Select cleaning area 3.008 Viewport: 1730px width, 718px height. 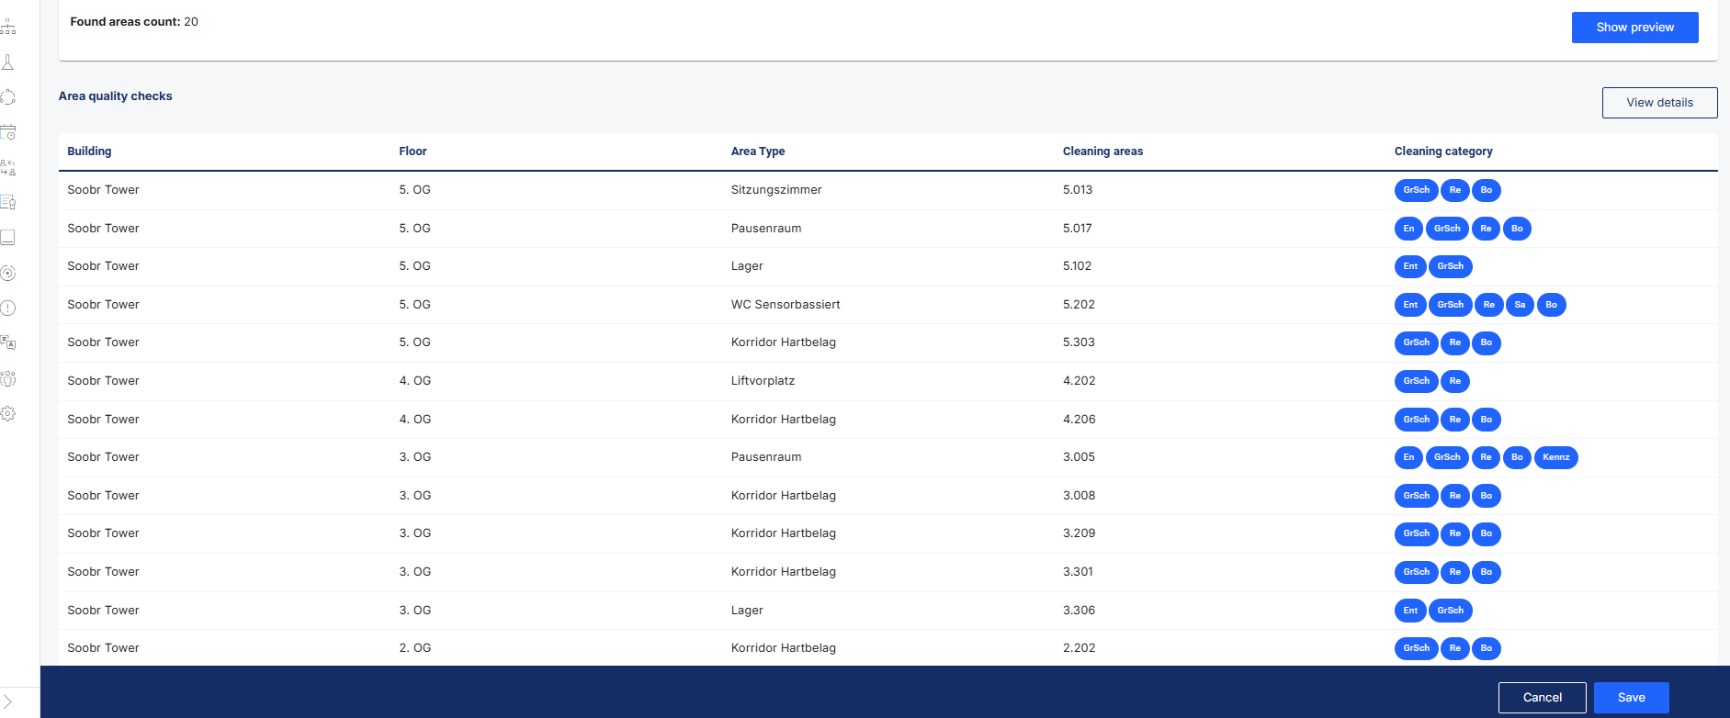pos(1079,496)
